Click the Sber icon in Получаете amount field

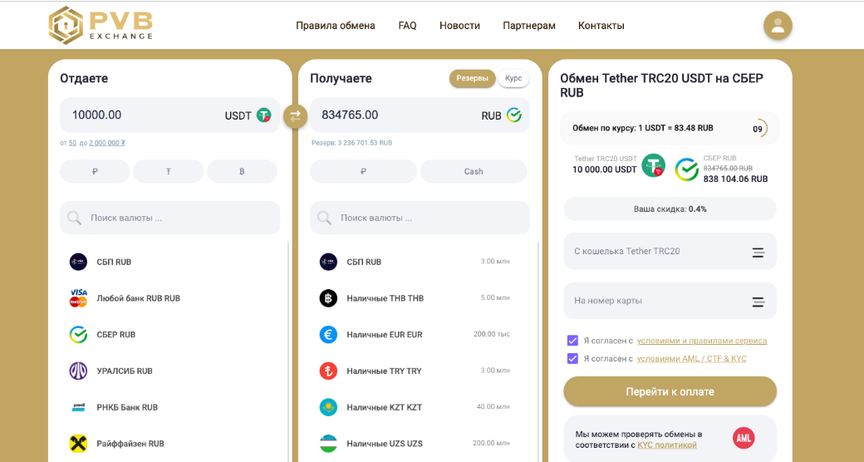pyautogui.click(x=514, y=116)
